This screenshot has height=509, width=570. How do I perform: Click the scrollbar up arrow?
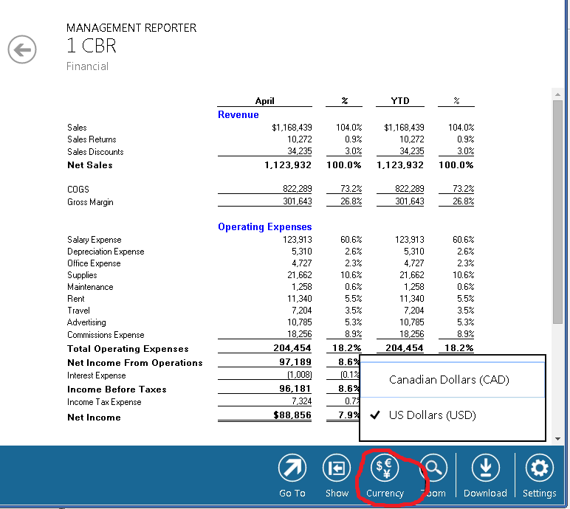pos(557,94)
